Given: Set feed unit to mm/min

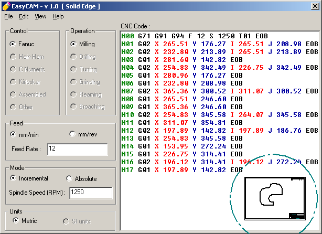Looking at the screenshot, I should [24, 134].
